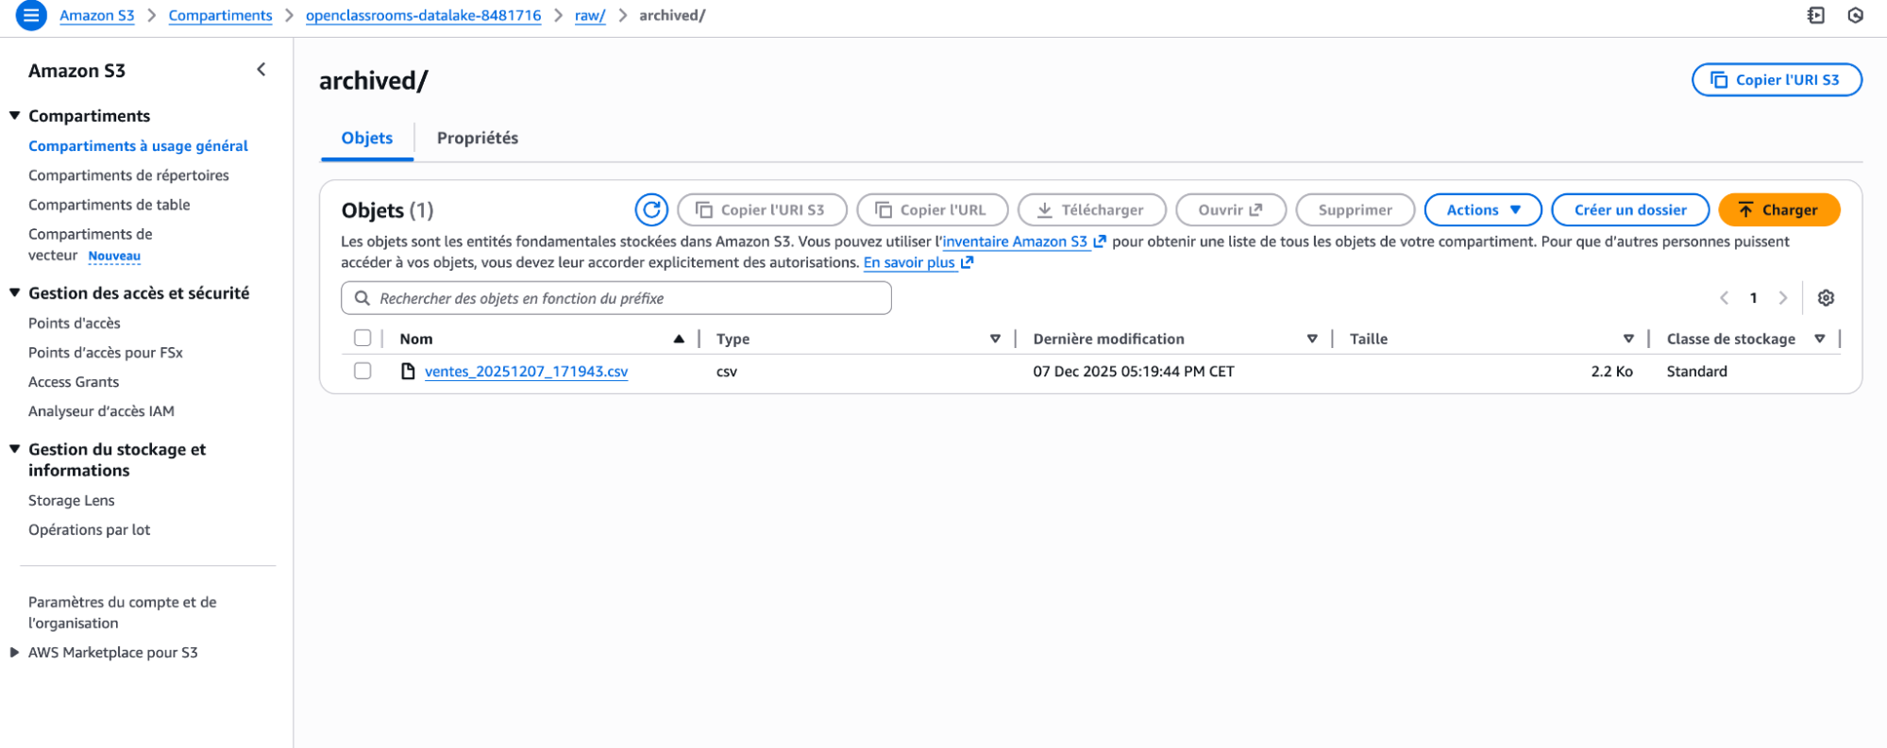Collapse Gestion des accès et sécurité section
Screen dimensions: 1887x748
tap(14, 292)
